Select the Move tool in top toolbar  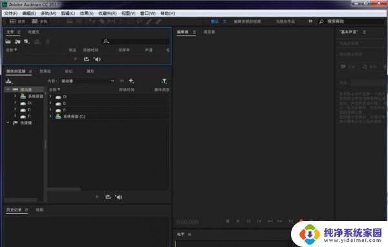(x=92, y=21)
